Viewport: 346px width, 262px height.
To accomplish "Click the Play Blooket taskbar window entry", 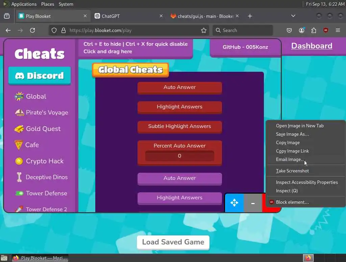I will (x=40, y=258).
